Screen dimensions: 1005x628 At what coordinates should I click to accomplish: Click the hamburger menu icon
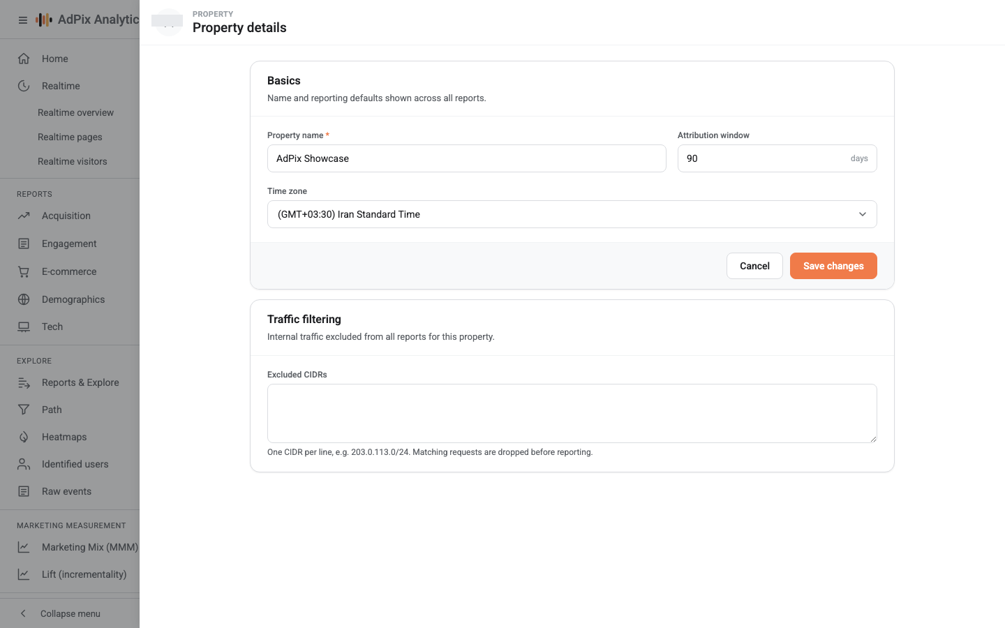click(x=23, y=20)
